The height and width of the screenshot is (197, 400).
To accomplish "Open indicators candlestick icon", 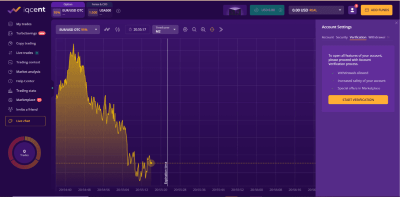I will [117, 29].
